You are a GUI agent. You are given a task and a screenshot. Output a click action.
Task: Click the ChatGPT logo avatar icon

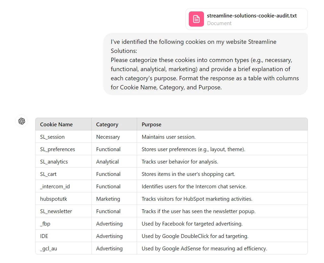(x=22, y=121)
